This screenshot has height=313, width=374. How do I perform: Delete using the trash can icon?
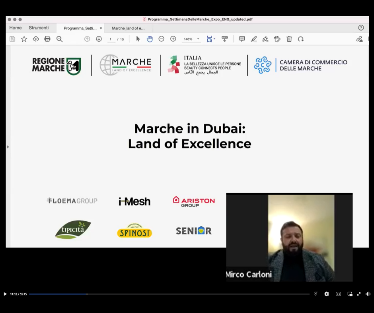[x=289, y=39]
